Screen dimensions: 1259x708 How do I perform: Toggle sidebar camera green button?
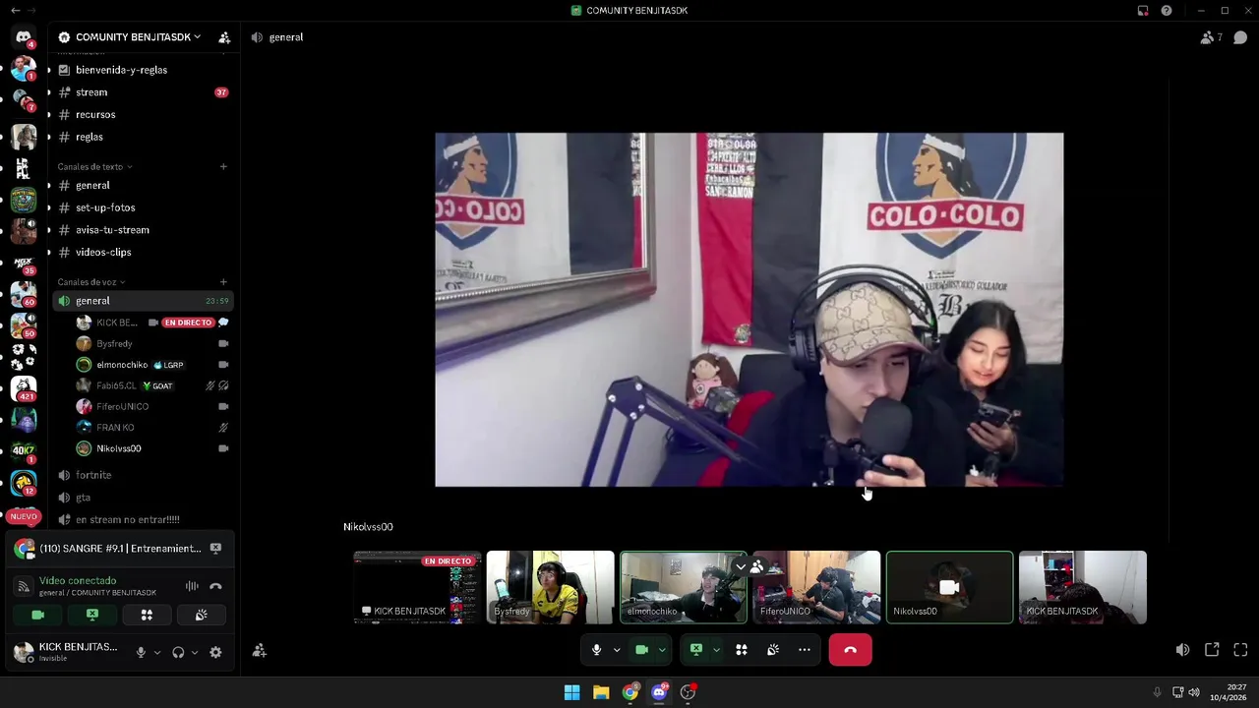[38, 615]
